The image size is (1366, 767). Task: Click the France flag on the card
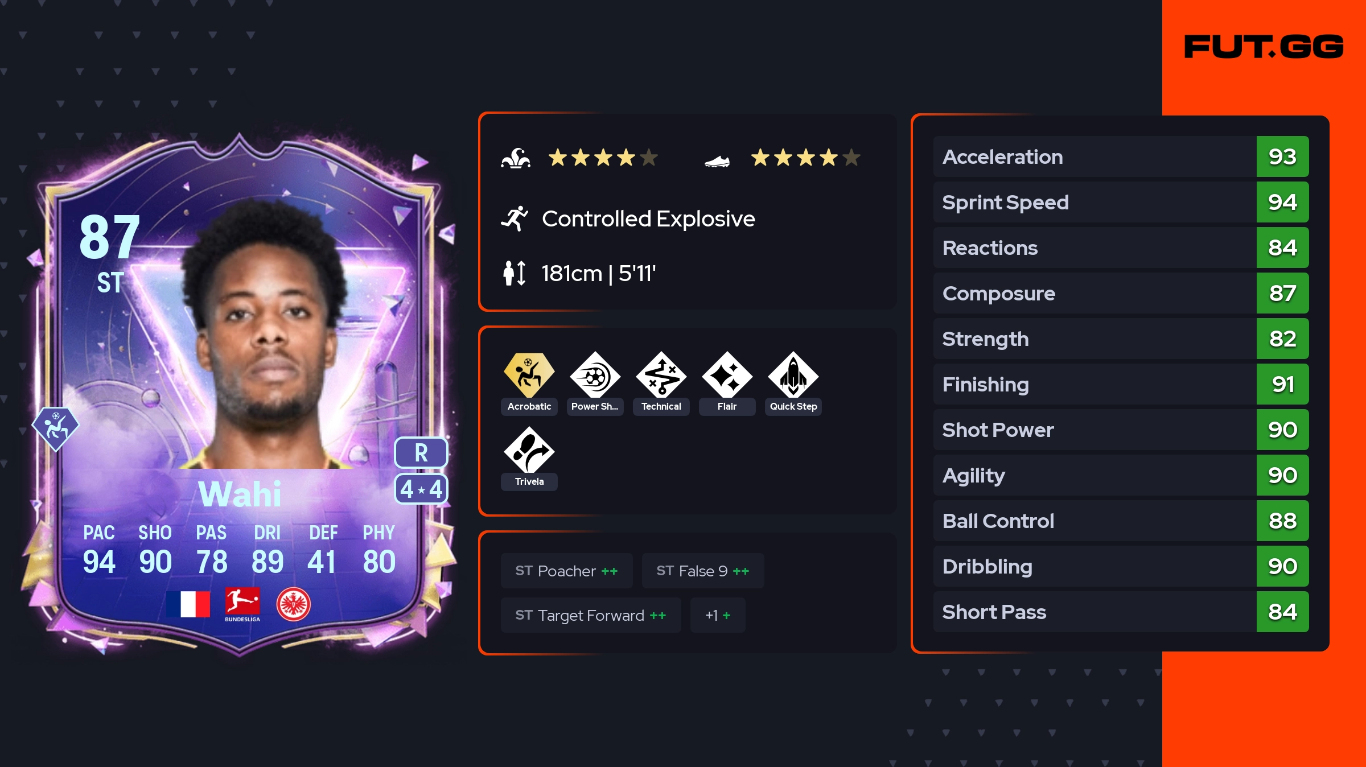188,604
